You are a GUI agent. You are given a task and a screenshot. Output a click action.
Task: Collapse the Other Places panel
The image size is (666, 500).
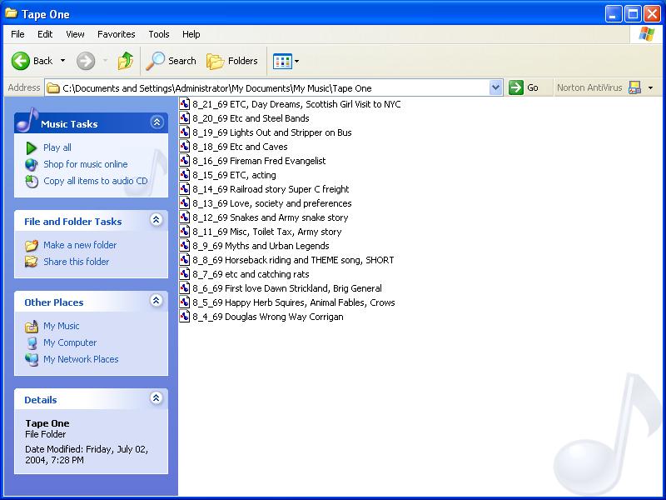(157, 301)
